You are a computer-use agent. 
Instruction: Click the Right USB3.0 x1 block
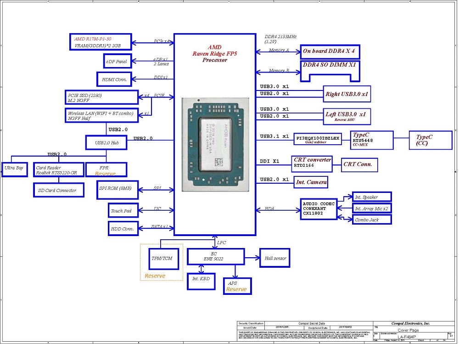(347, 94)
